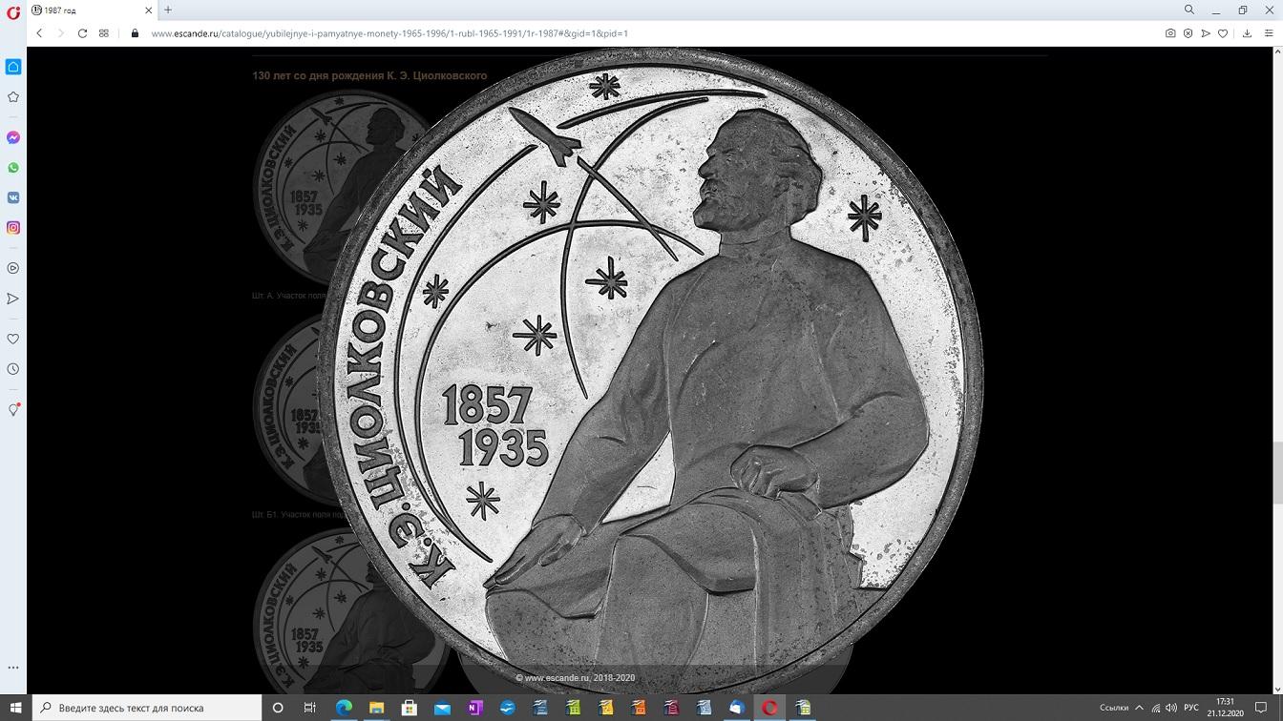The width and height of the screenshot is (1283, 721).
Task: Open the taskbar clock showing 17:31
Action: click(x=1225, y=708)
